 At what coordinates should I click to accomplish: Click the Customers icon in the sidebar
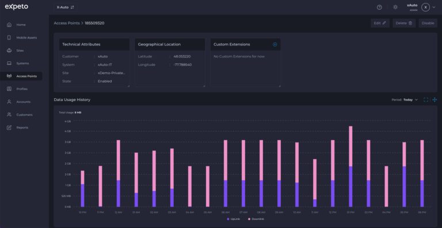(x=9, y=115)
